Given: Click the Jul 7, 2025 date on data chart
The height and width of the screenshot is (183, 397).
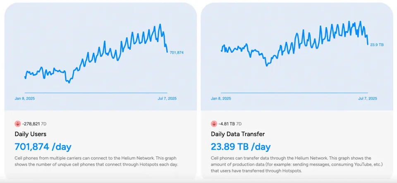Looking at the screenshot, I should click(x=368, y=99).
